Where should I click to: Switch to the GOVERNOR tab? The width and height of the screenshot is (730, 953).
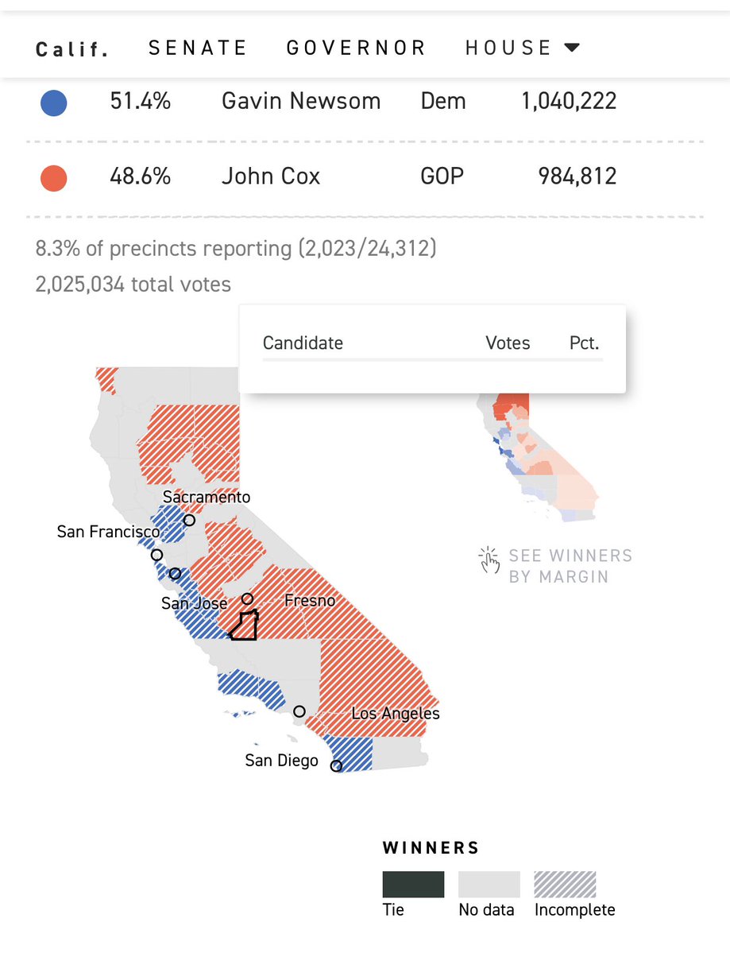(356, 48)
